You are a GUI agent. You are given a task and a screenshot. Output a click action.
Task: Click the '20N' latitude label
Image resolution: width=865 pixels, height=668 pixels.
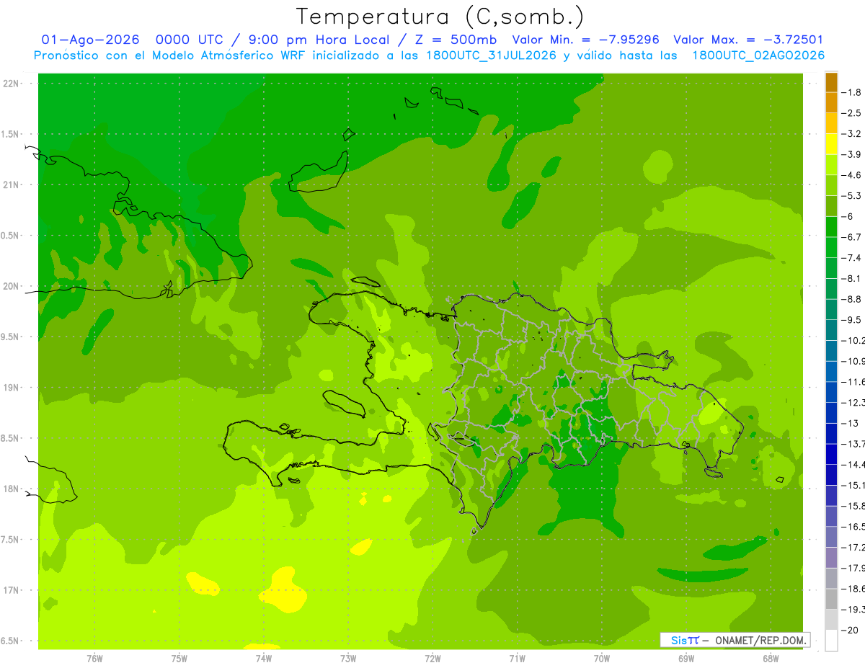[12, 286]
